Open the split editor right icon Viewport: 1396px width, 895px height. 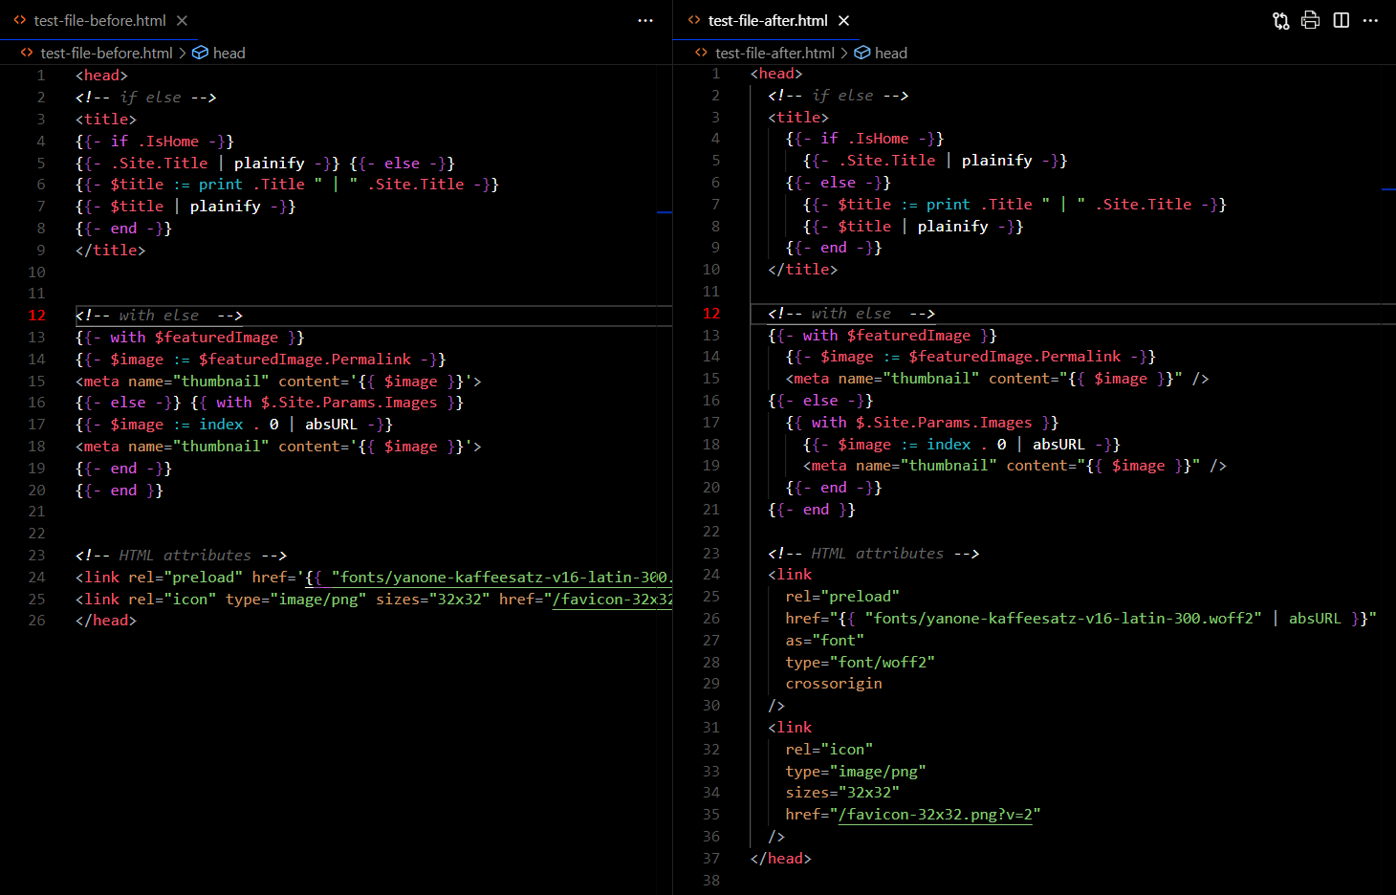click(x=1341, y=20)
